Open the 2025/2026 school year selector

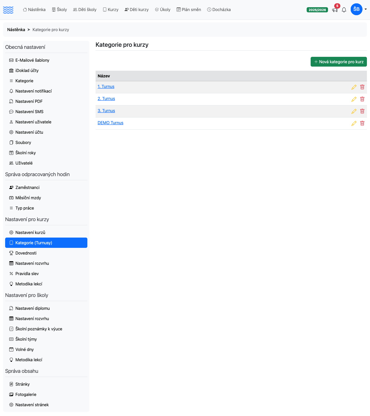[x=317, y=10]
